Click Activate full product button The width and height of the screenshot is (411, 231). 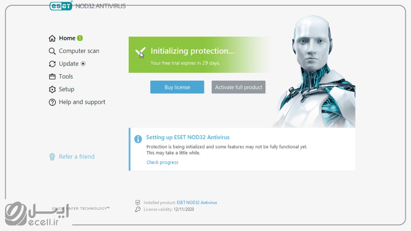coord(239,87)
